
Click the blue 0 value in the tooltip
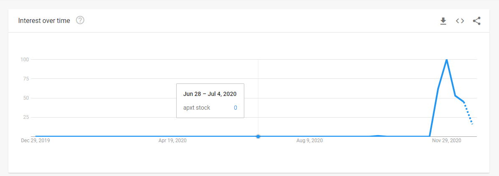click(x=236, y=108)
